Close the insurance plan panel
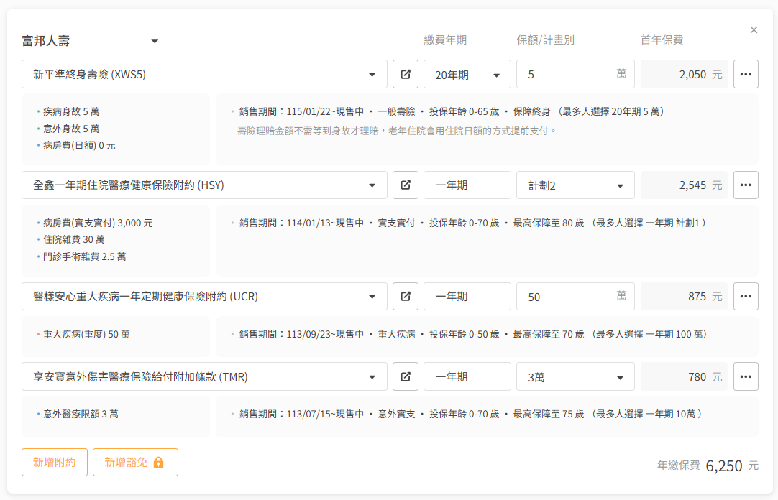 tap(754, 30)
